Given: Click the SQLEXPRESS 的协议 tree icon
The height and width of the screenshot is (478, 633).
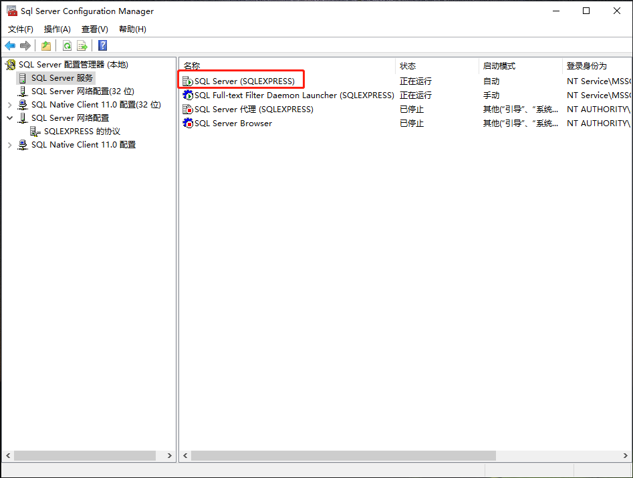Looking at the screenshot, I should point(35,132).
